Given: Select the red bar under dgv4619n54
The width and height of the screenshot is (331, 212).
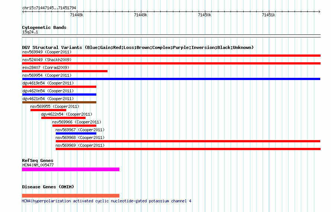Looking at the screenshot, I should click(59, 87).
